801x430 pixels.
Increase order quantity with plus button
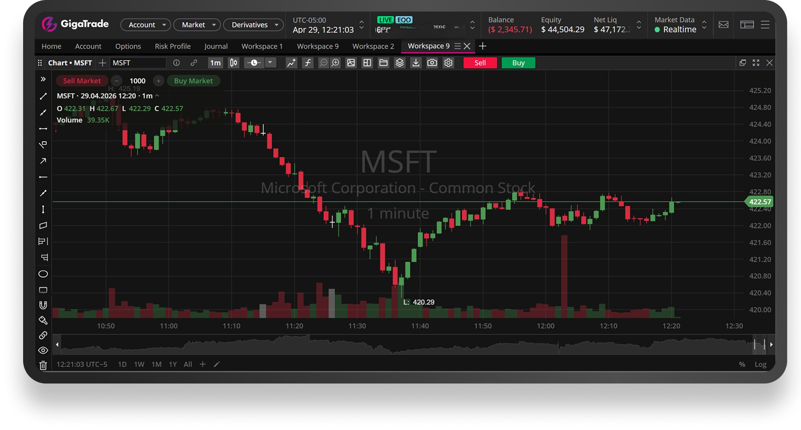coord(158,81)
